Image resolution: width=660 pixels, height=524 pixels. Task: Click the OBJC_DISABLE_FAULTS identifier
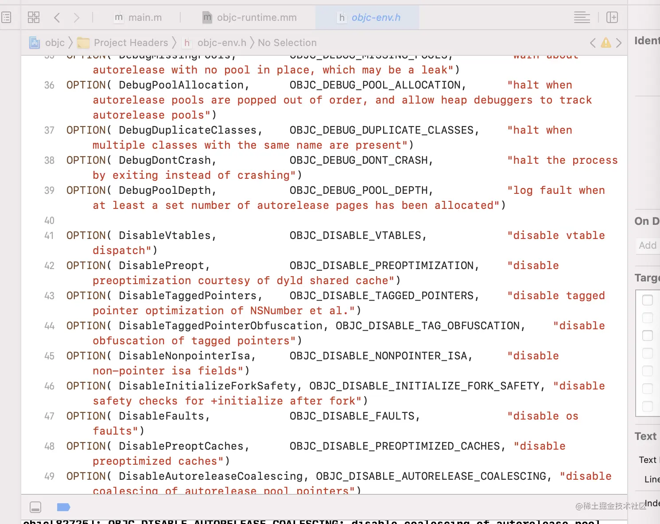tap(352, 416)
